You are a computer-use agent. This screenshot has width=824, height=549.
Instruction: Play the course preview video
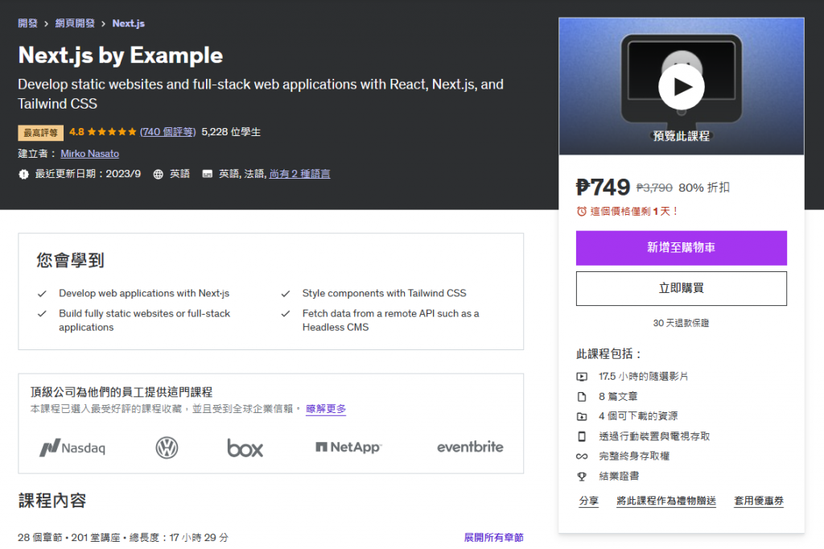(x=681, y=87)
